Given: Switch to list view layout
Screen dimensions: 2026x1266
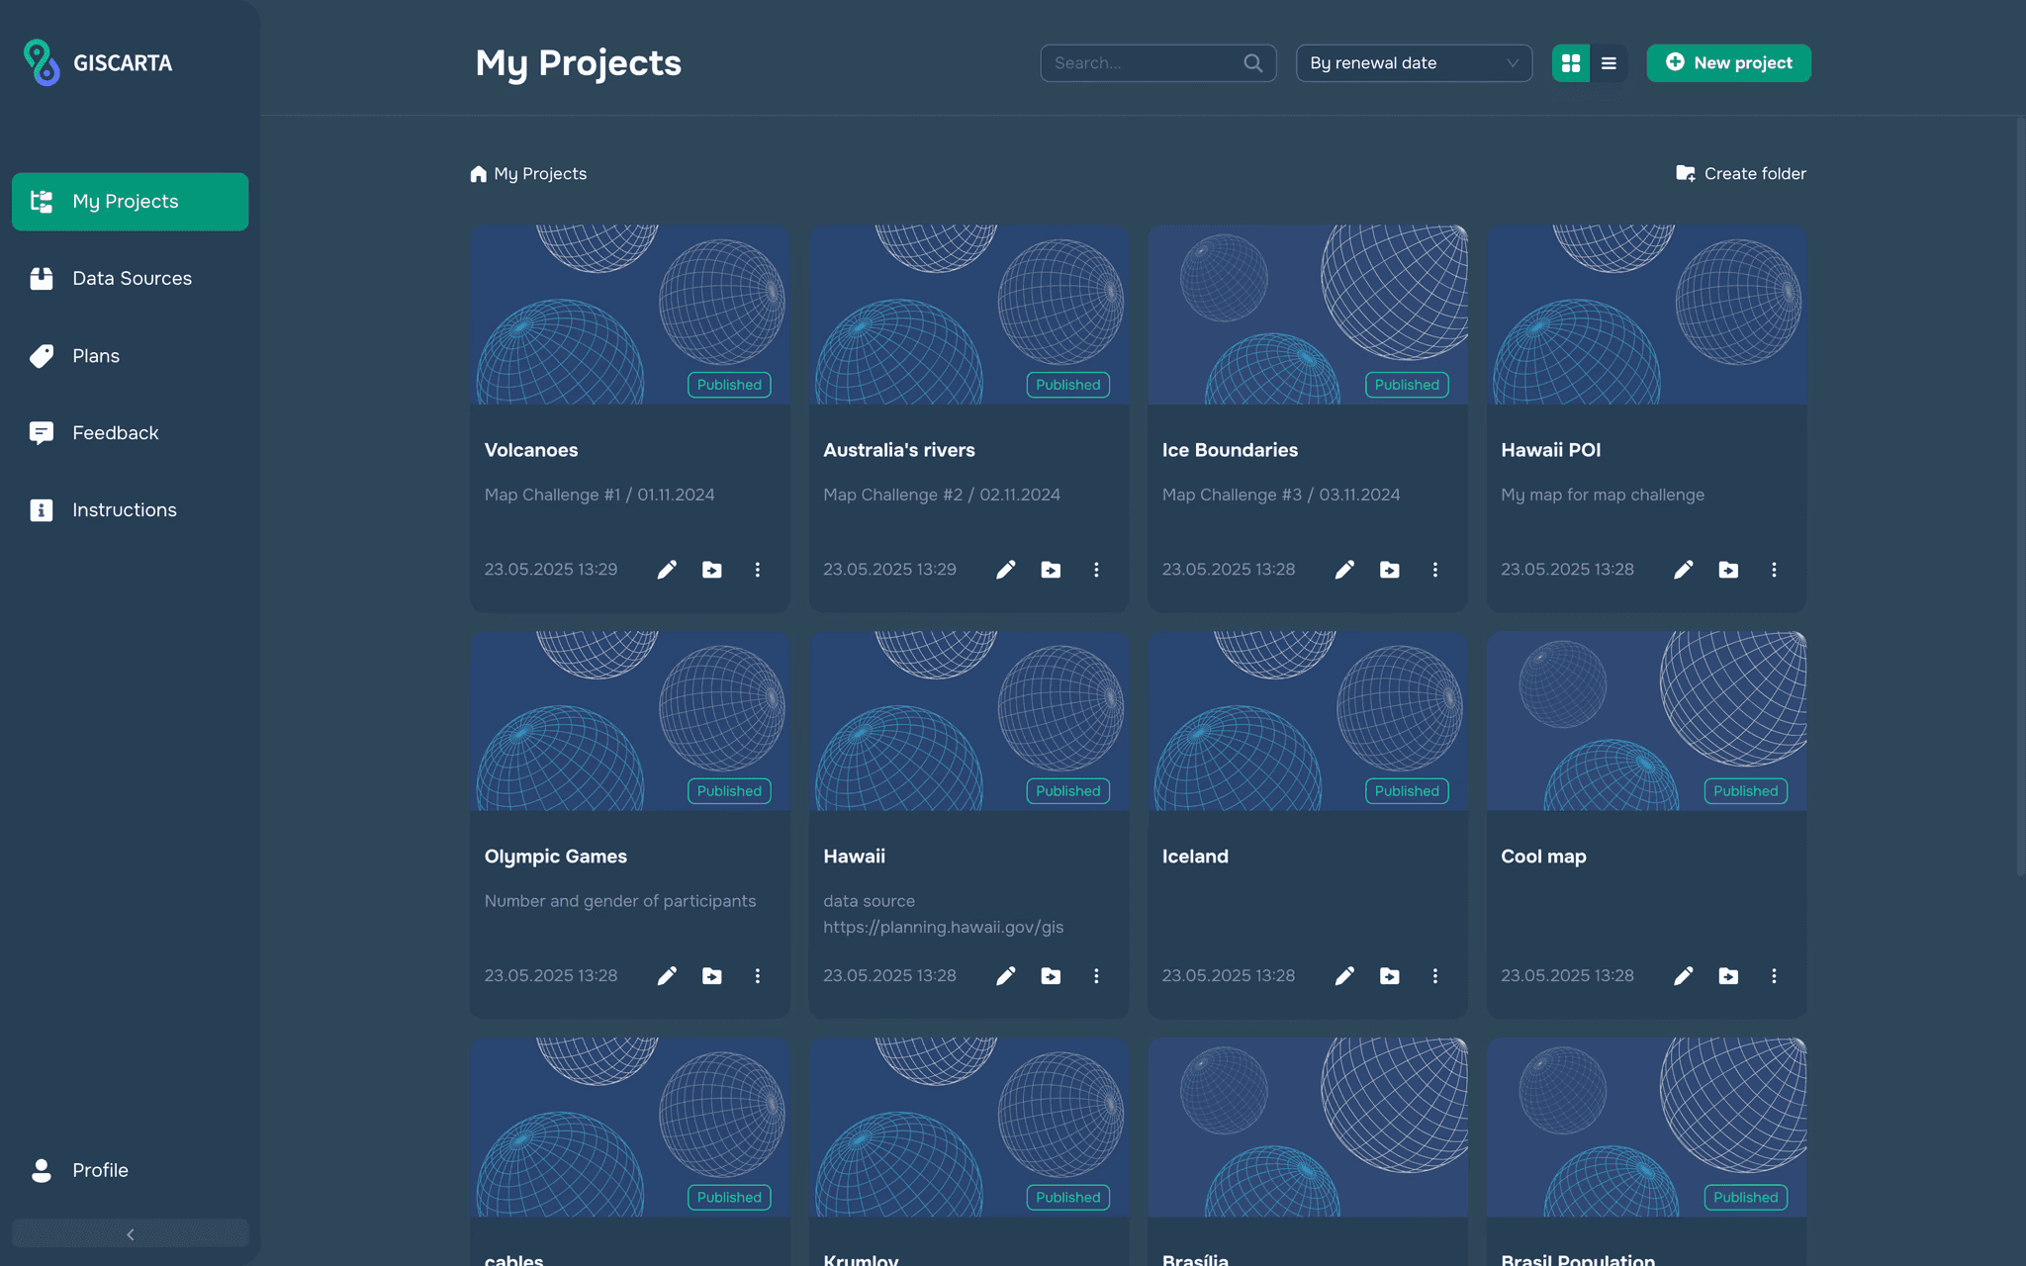Looking at the screenshot, I should [1609, 63].
